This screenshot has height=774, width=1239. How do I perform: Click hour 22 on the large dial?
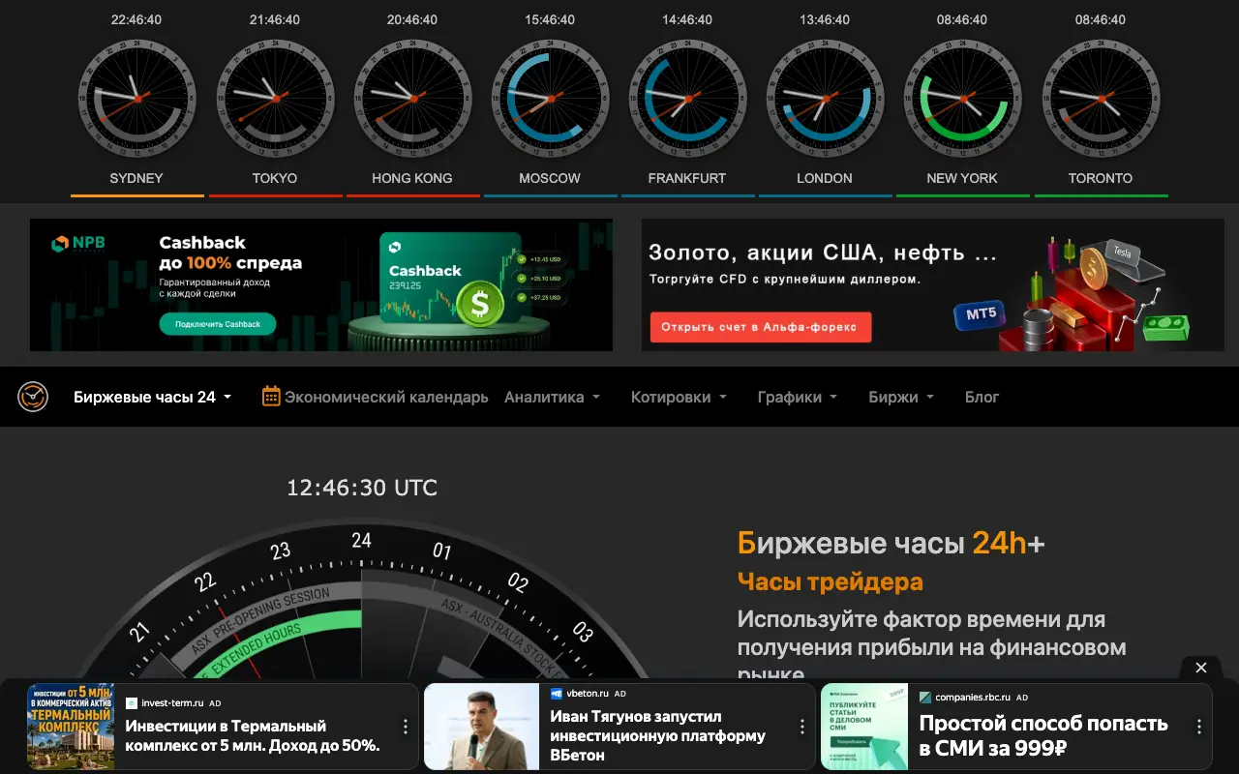[x=205, y=581]
